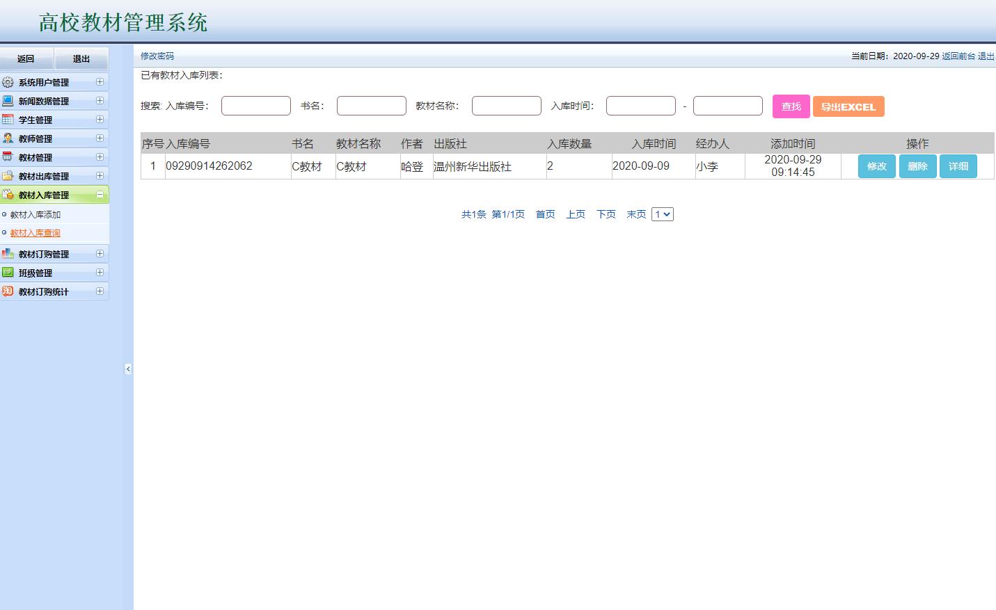The height and width of the screenshot is (610, 996).
Task: Open 教材入库添加 from the sidebar
Action: tap(35, 214)
